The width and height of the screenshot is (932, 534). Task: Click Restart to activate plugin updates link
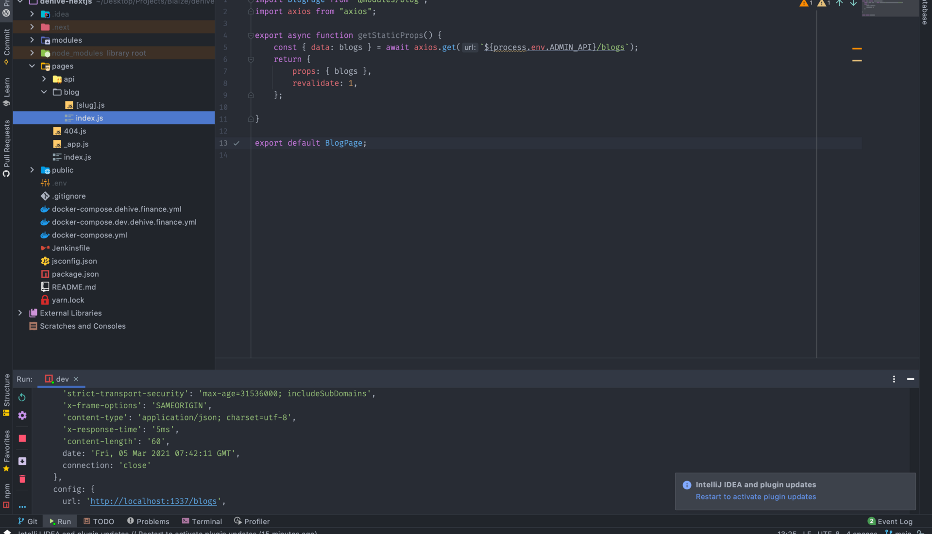(x=756, y=497)
